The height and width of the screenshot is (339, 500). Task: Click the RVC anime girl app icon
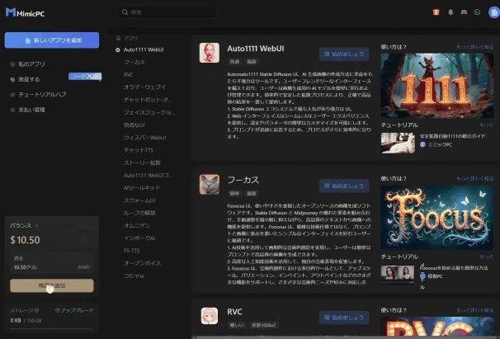210,316
